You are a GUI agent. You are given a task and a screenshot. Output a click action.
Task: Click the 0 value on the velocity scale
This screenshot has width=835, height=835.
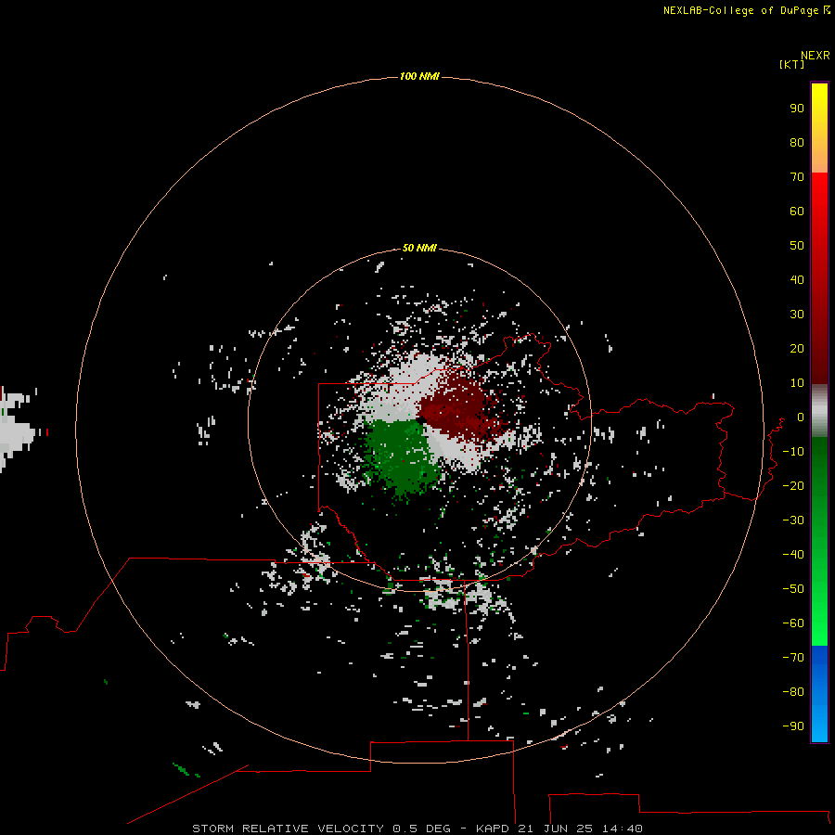coord(801,417)
